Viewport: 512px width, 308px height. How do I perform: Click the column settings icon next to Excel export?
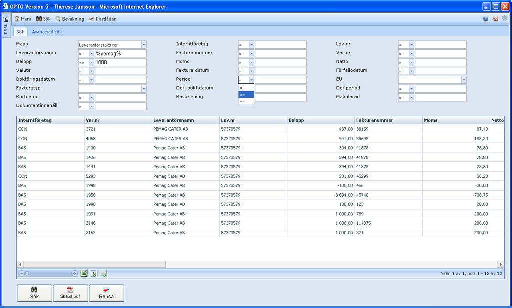pos(94,274)
